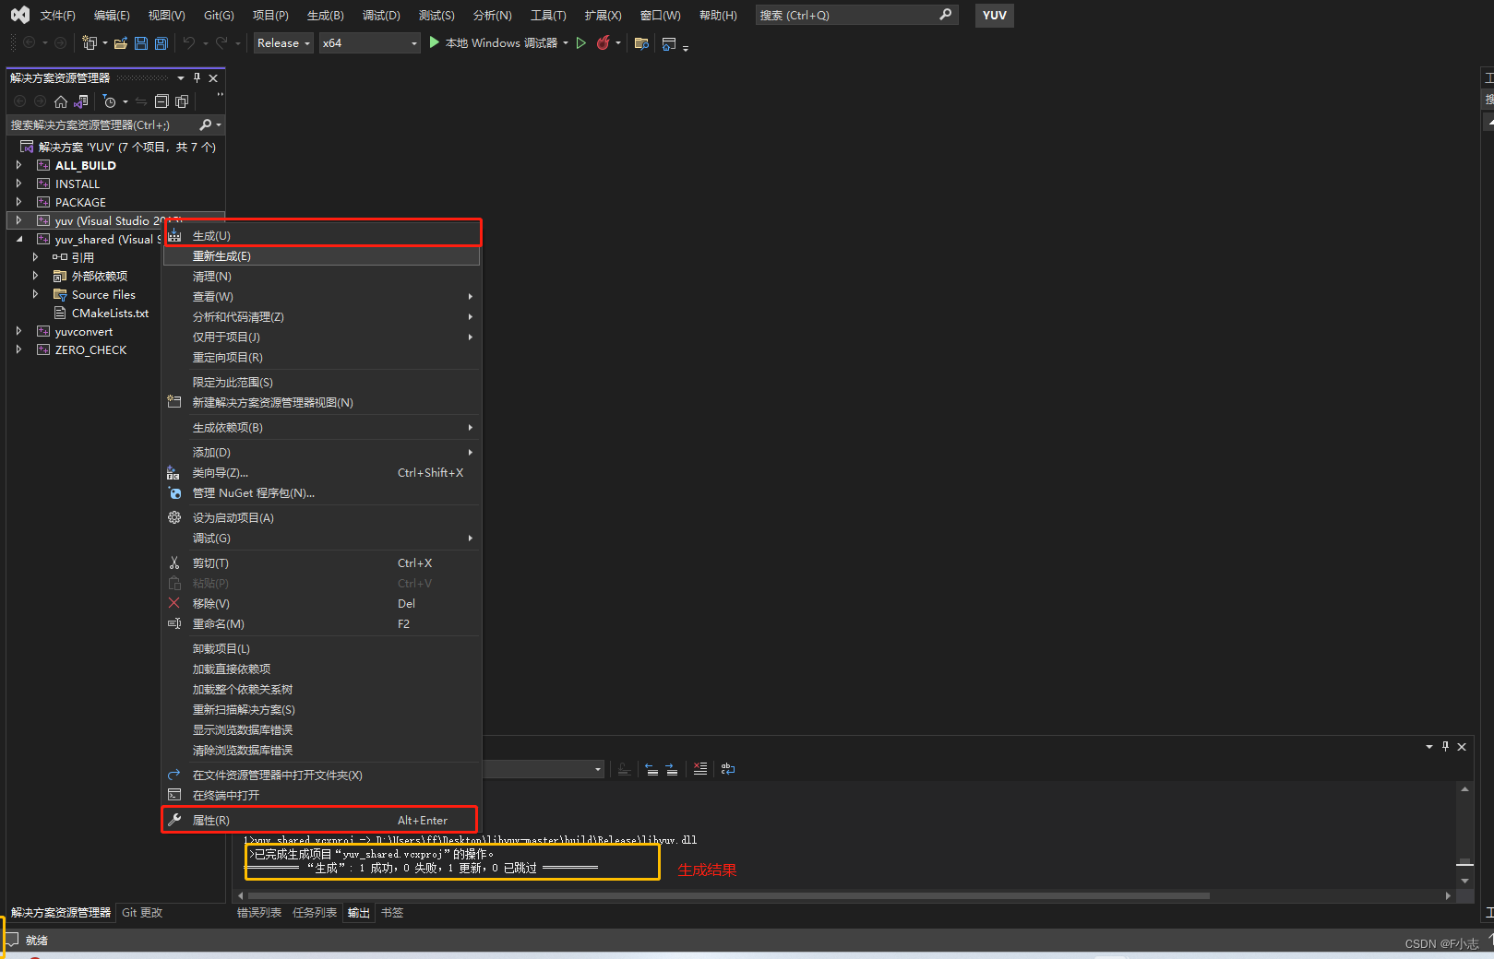Open the x64 platform dropdown
The image size is (1494, 959).
(370, 42)
